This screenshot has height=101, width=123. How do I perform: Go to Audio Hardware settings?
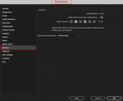click(9, 19)
